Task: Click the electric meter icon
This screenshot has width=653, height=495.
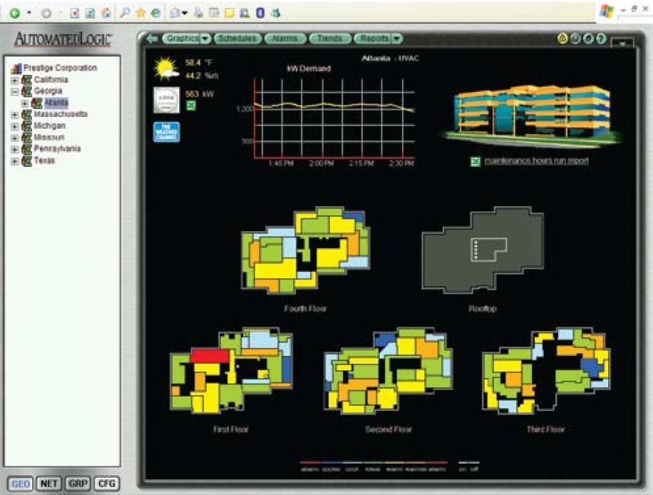Action: [x=166, y=100]
